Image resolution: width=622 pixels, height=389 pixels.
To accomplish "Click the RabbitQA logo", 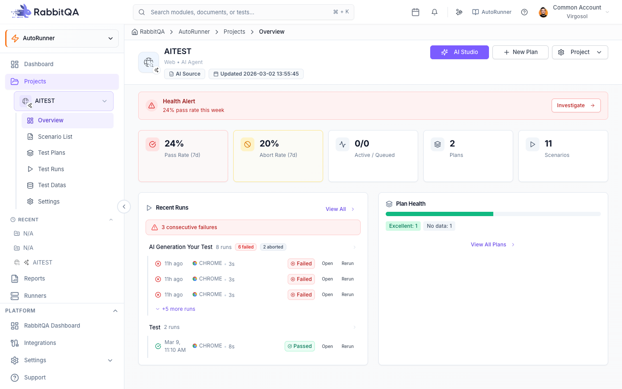I will click(45, 12).
